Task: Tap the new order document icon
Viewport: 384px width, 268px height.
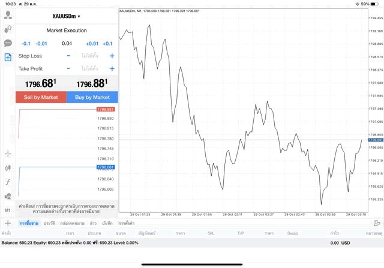Action: (x=8, y=57)
